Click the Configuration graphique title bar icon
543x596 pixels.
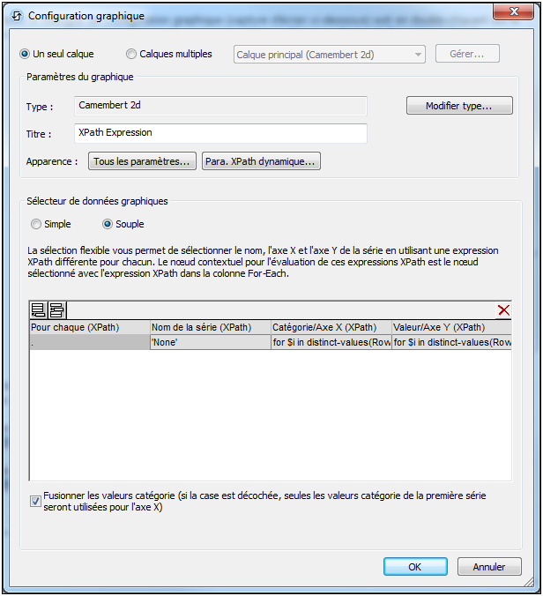[x=17, y=15]
